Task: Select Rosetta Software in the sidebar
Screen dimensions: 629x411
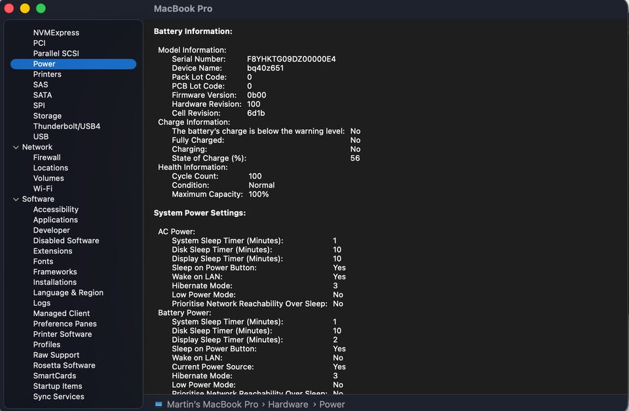Action: (x=64, y=366)
